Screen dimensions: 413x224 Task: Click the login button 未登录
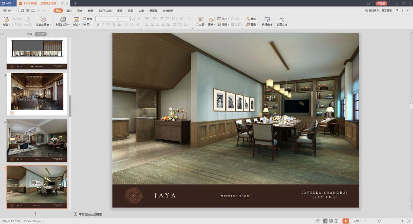(381, 3)
